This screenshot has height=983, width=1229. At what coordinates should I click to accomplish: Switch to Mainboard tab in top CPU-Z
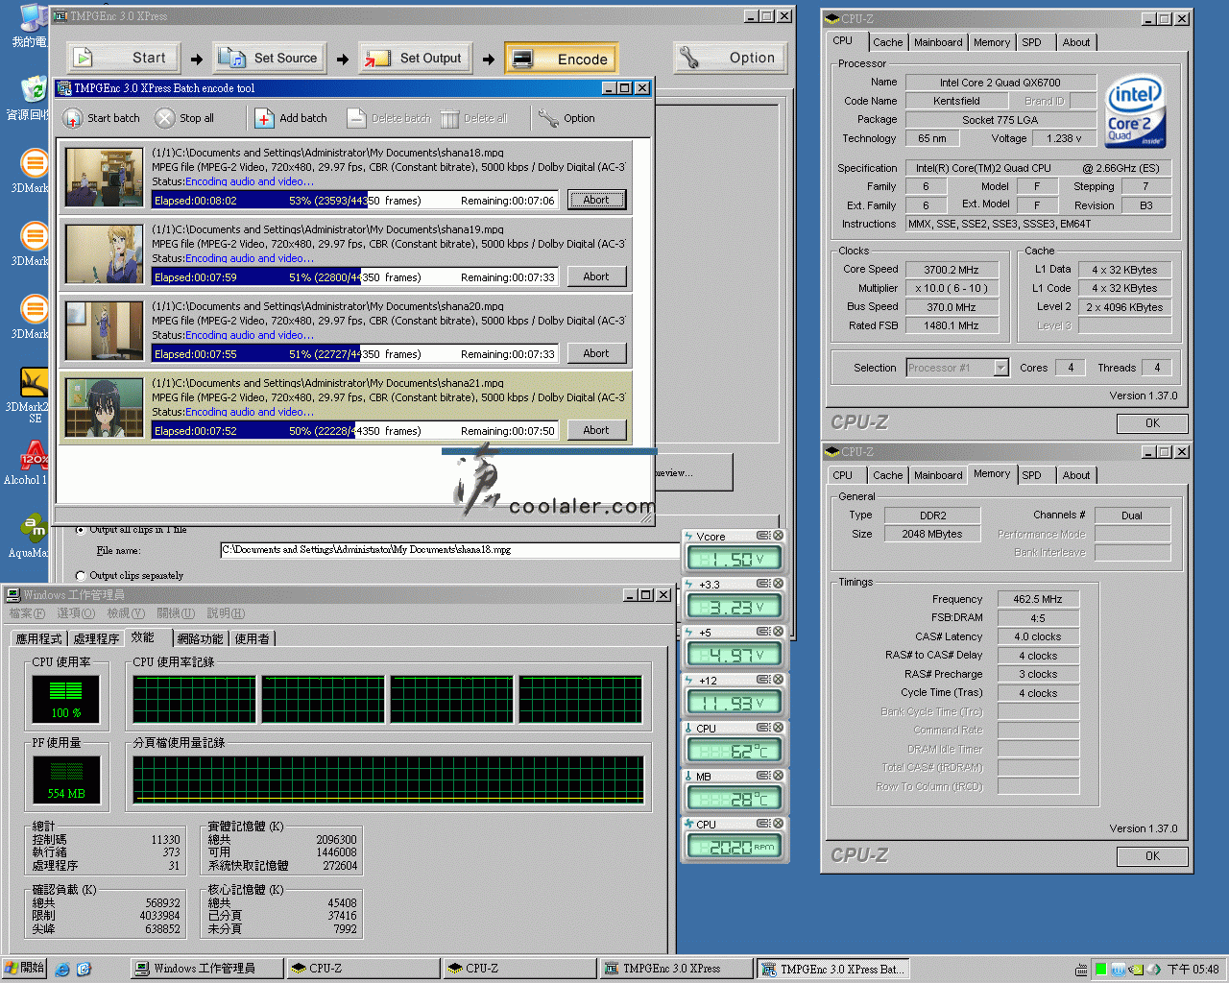point(938,42)
